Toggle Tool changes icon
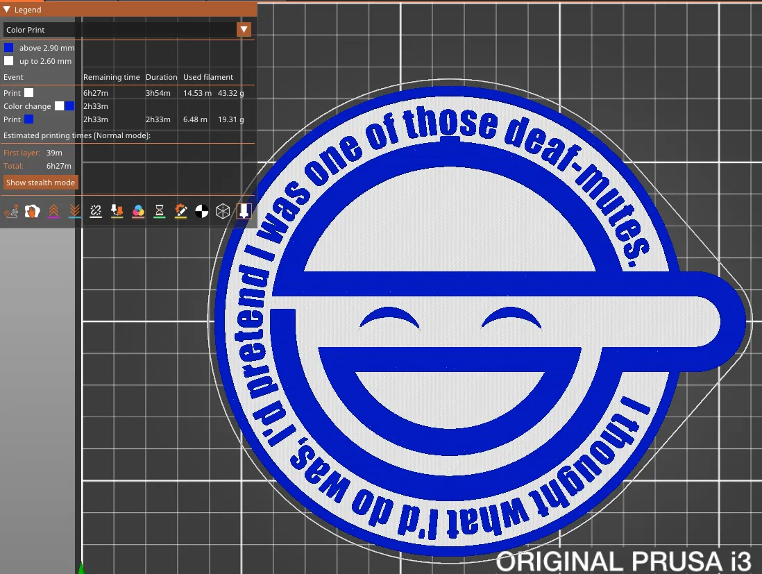762x574 pixels. click(x=117, y=211)
